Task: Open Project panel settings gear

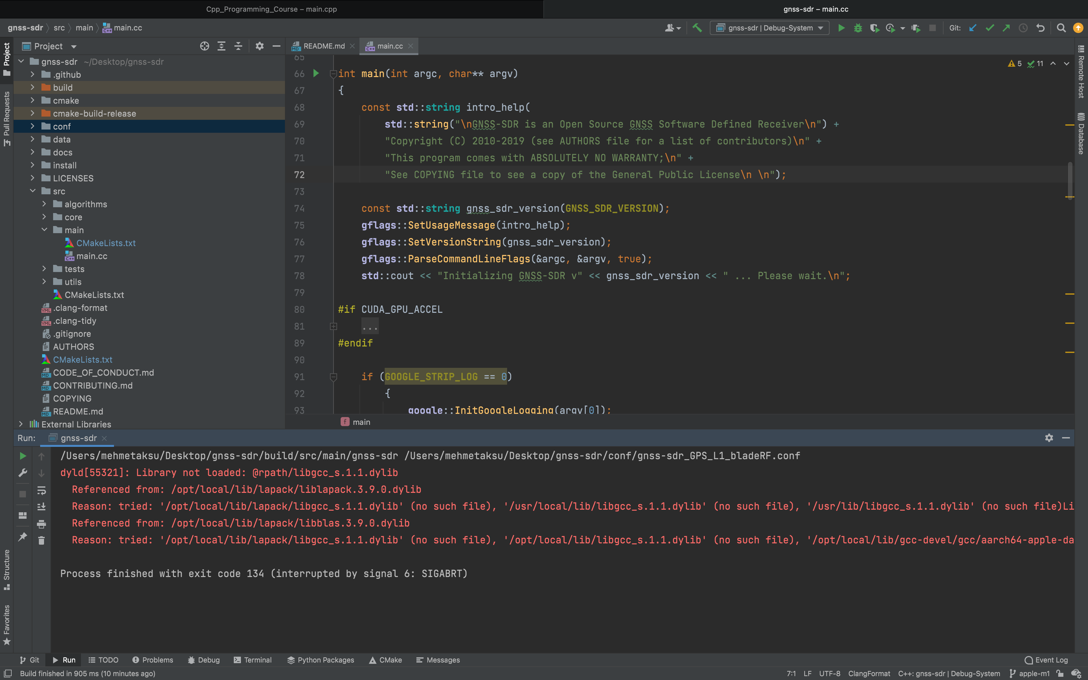Action: pyautogui.click(x=259, y=46)
